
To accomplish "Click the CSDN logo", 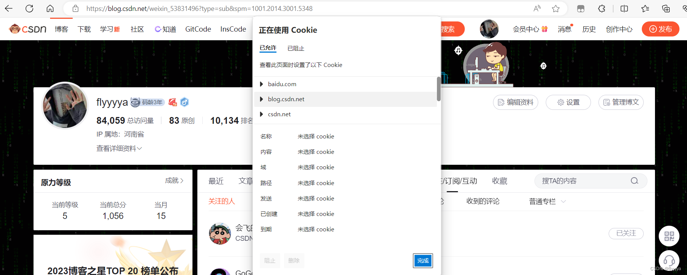I will [x=27, y=29].
